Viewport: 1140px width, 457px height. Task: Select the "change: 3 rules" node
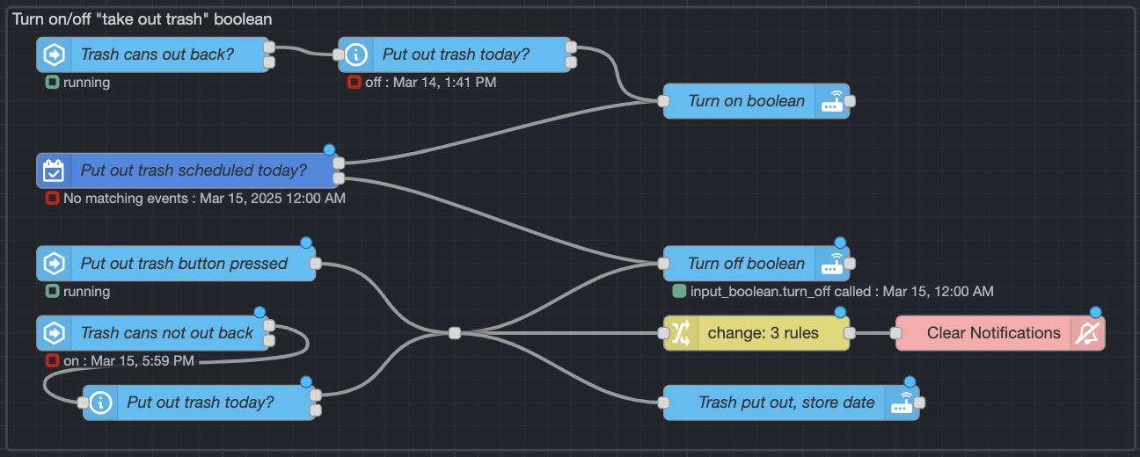coord(756,333)
